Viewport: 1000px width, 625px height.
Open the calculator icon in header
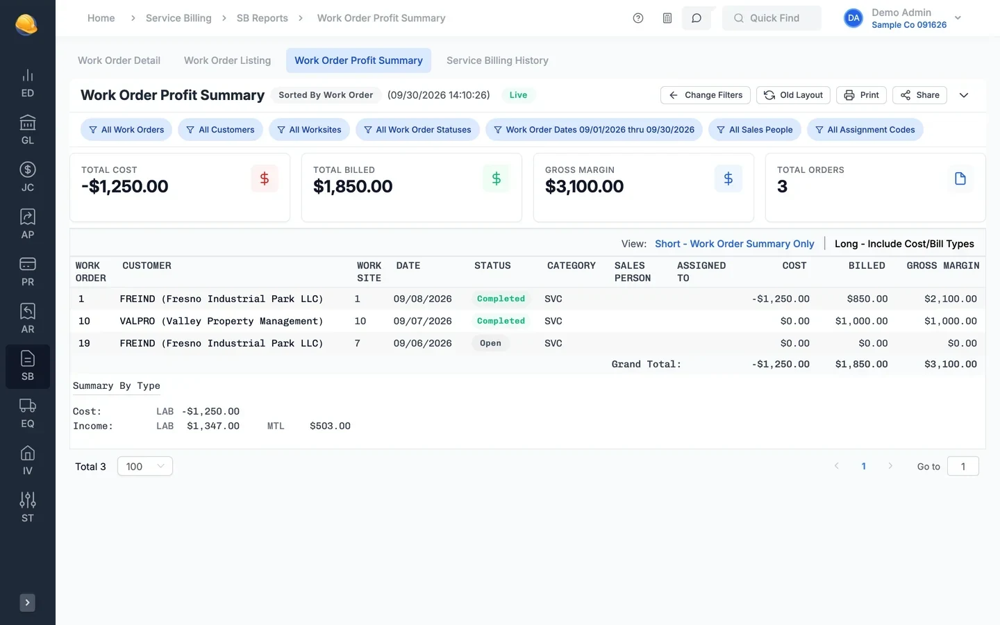(x=667, y=18)
